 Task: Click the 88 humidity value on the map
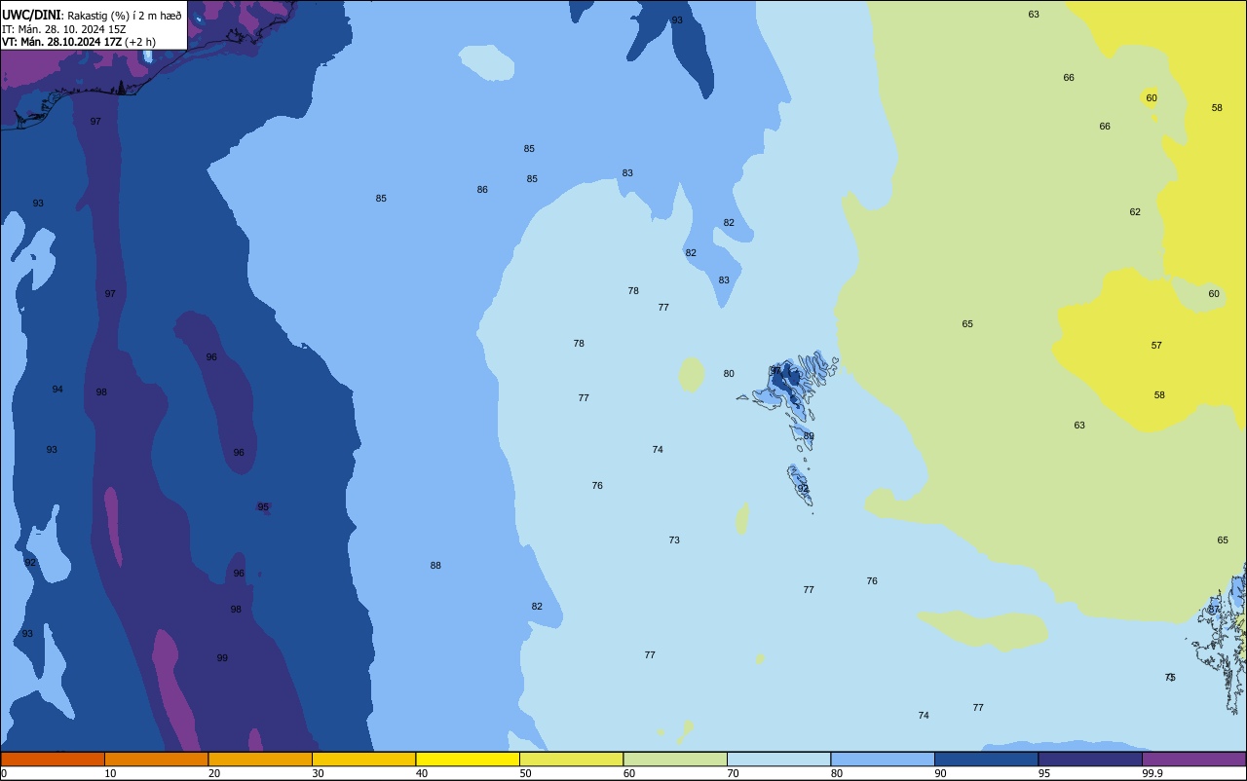[435, 566]
